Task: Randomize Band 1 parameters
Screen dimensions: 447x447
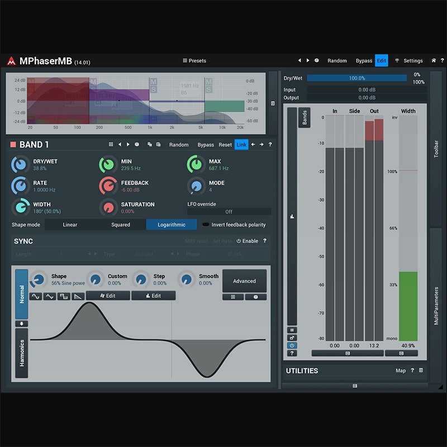Action: click(x=179, y=145)
